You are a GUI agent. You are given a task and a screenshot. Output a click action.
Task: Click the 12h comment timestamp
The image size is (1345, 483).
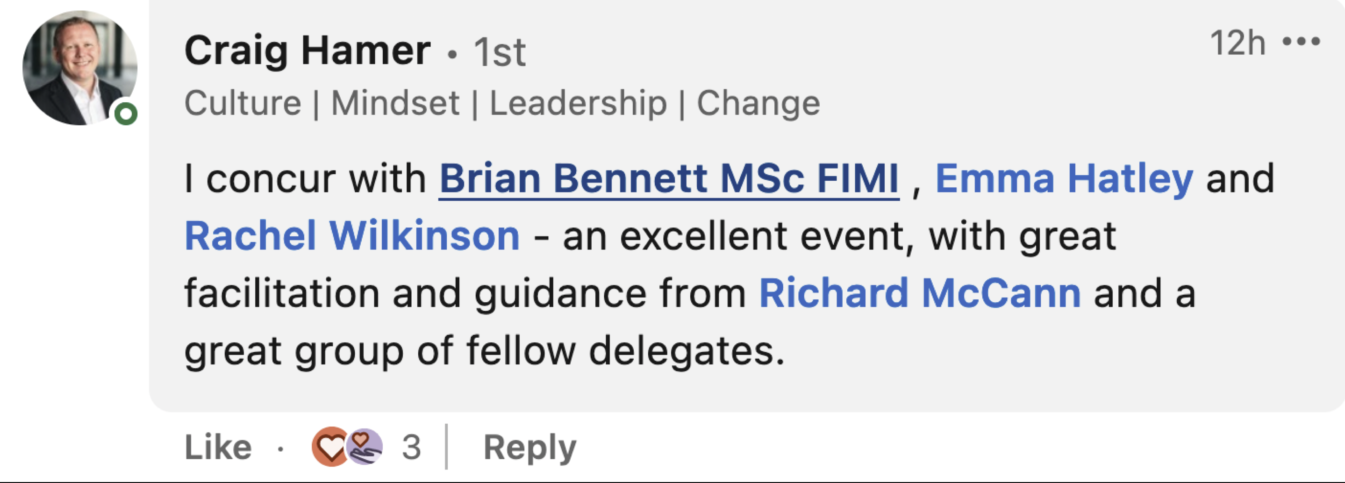click(1237, 43)
